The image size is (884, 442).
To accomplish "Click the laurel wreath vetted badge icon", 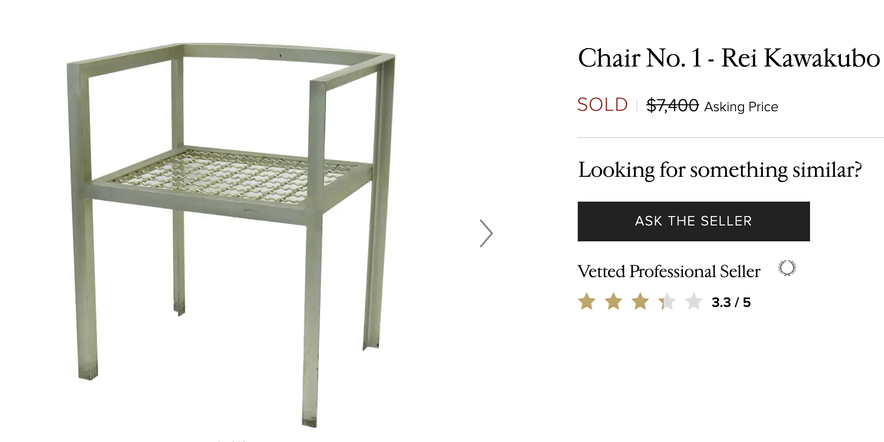I will click(x=787, y=268).
